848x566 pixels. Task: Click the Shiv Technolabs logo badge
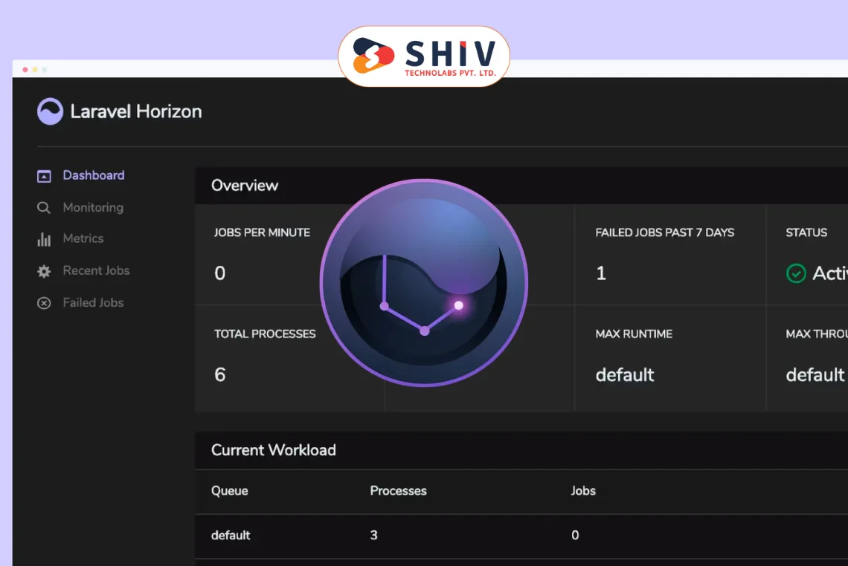tap(424, 56)
